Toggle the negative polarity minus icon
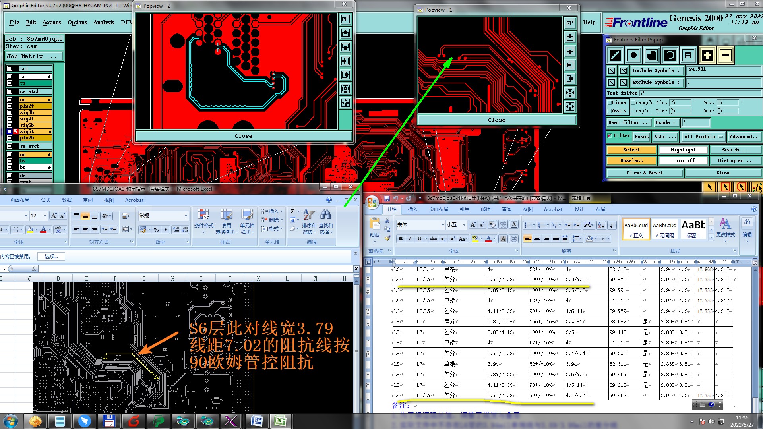 click(725, 55)
